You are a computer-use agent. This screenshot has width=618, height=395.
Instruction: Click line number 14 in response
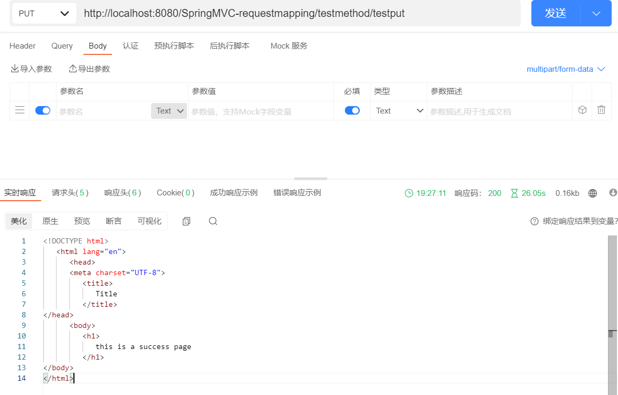[22, 378]
